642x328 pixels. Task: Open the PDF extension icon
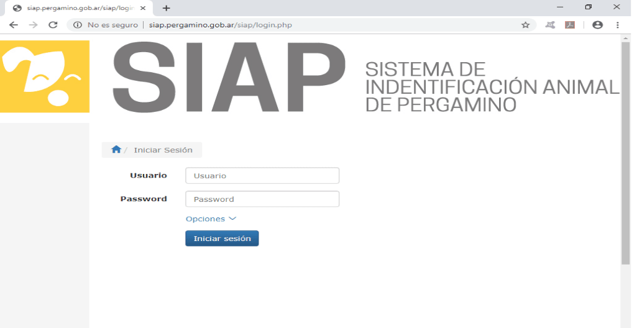(569, 25)
